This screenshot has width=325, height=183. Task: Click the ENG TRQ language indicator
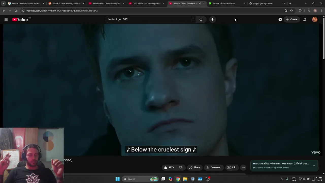pos(294,179)
